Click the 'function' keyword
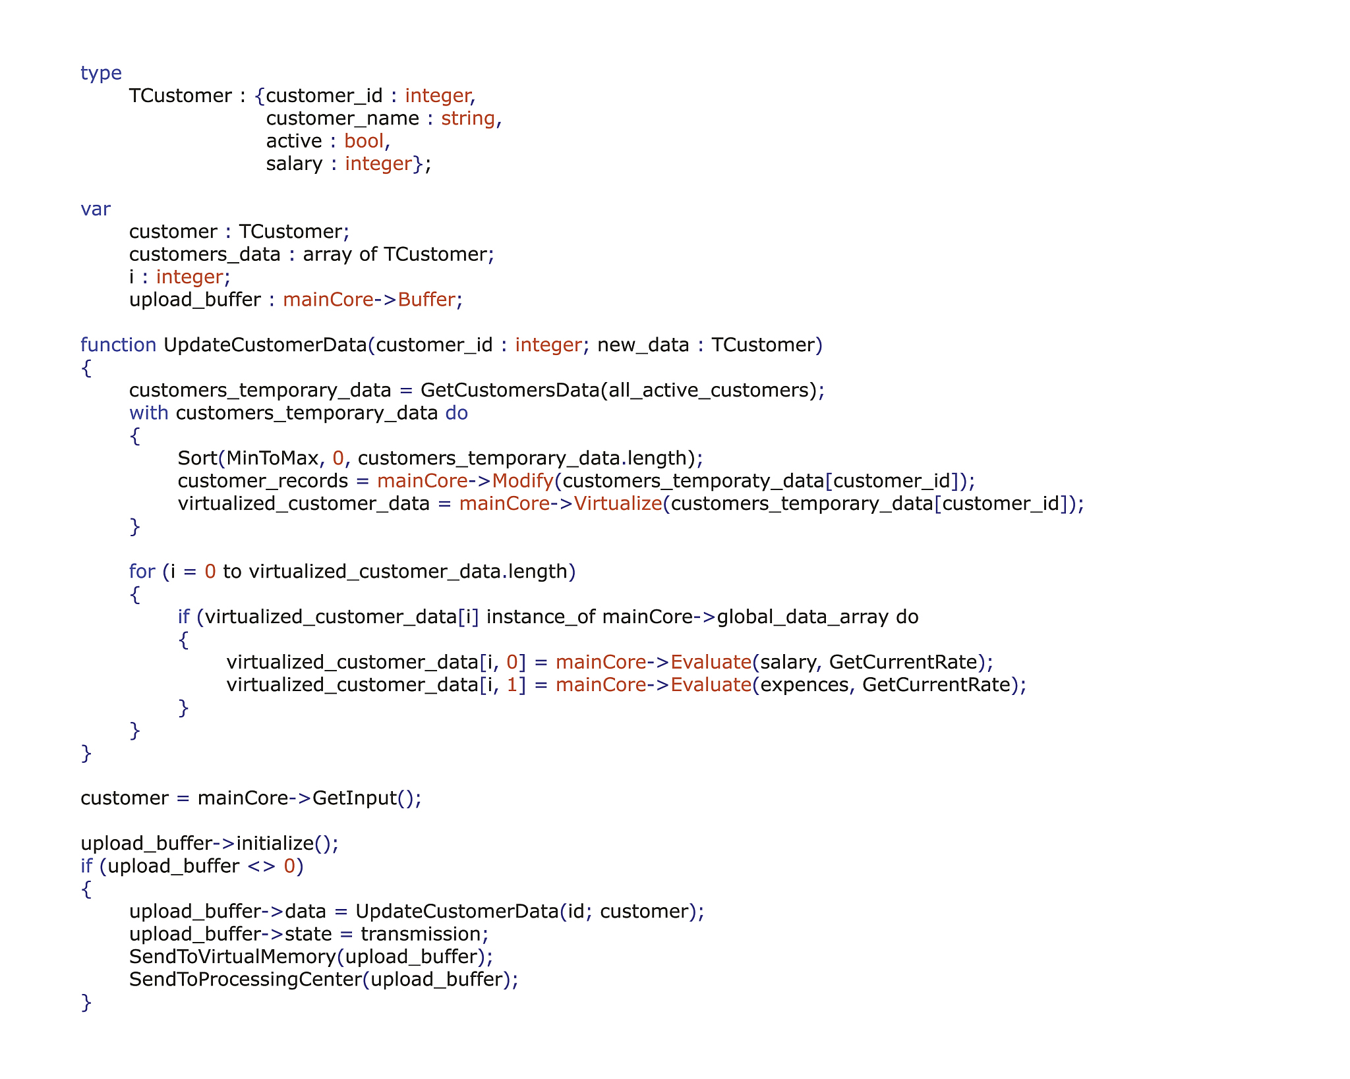Viewport: 1350px width, 1079px height. point(118,345)
